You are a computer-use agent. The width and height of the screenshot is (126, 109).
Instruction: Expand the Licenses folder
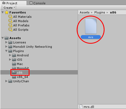point(6,42)
